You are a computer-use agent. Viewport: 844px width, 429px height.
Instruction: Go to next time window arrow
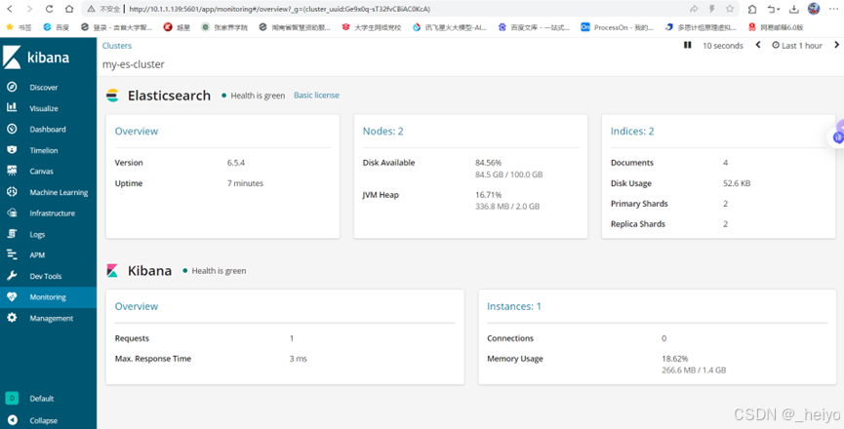836,45
